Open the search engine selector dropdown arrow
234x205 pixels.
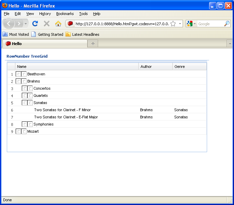(194, 24)
